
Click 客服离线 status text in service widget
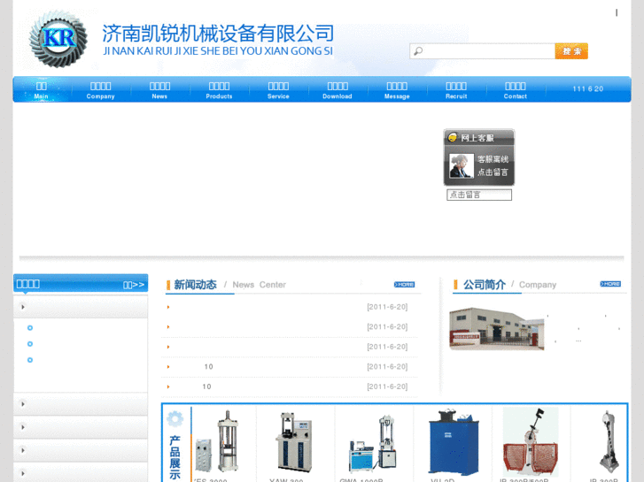click(x=493, y=159)
